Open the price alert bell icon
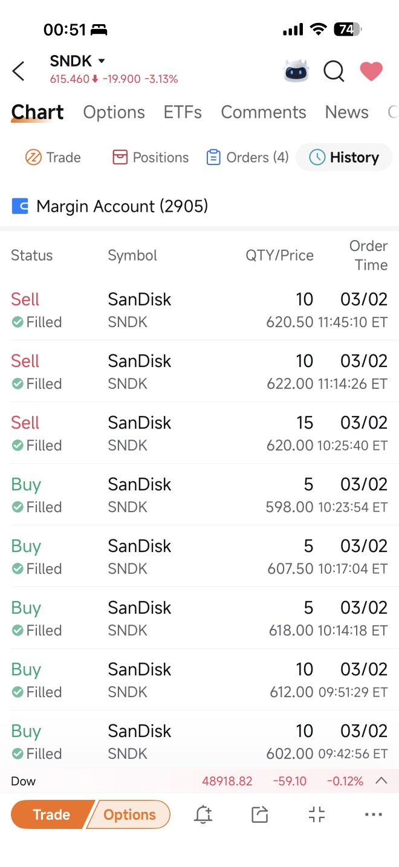Viewport: 399px width, 867px height. tap(203, 814)
